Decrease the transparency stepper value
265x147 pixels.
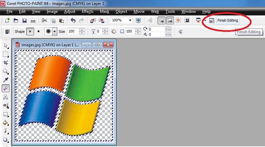pyautogui.click(x=105, y=33)
